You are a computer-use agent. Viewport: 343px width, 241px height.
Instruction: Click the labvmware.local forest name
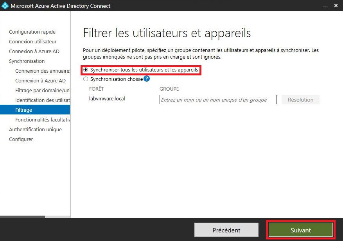click(107, 98)
